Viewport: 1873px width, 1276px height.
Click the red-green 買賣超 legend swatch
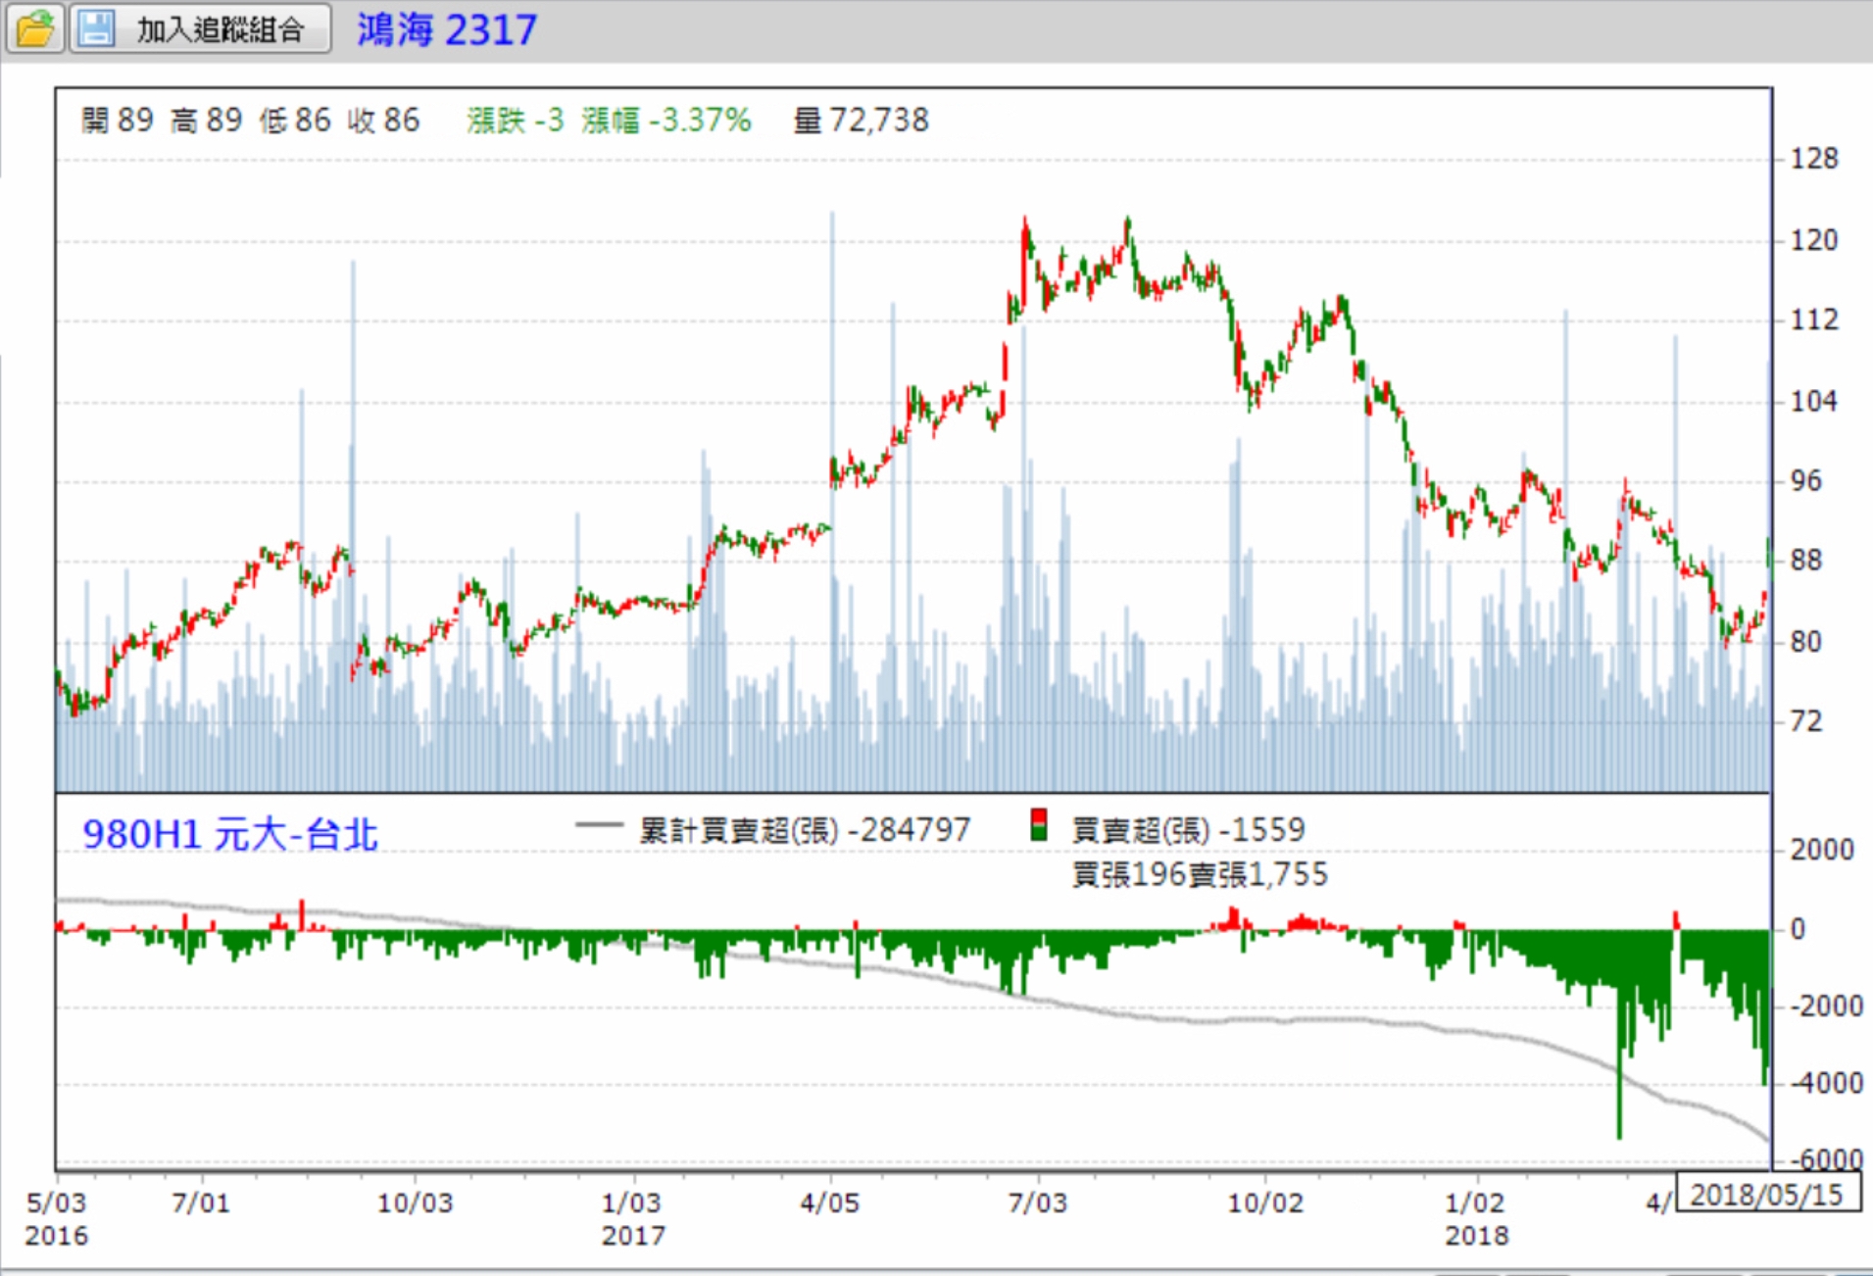(x=1039, y=825)
